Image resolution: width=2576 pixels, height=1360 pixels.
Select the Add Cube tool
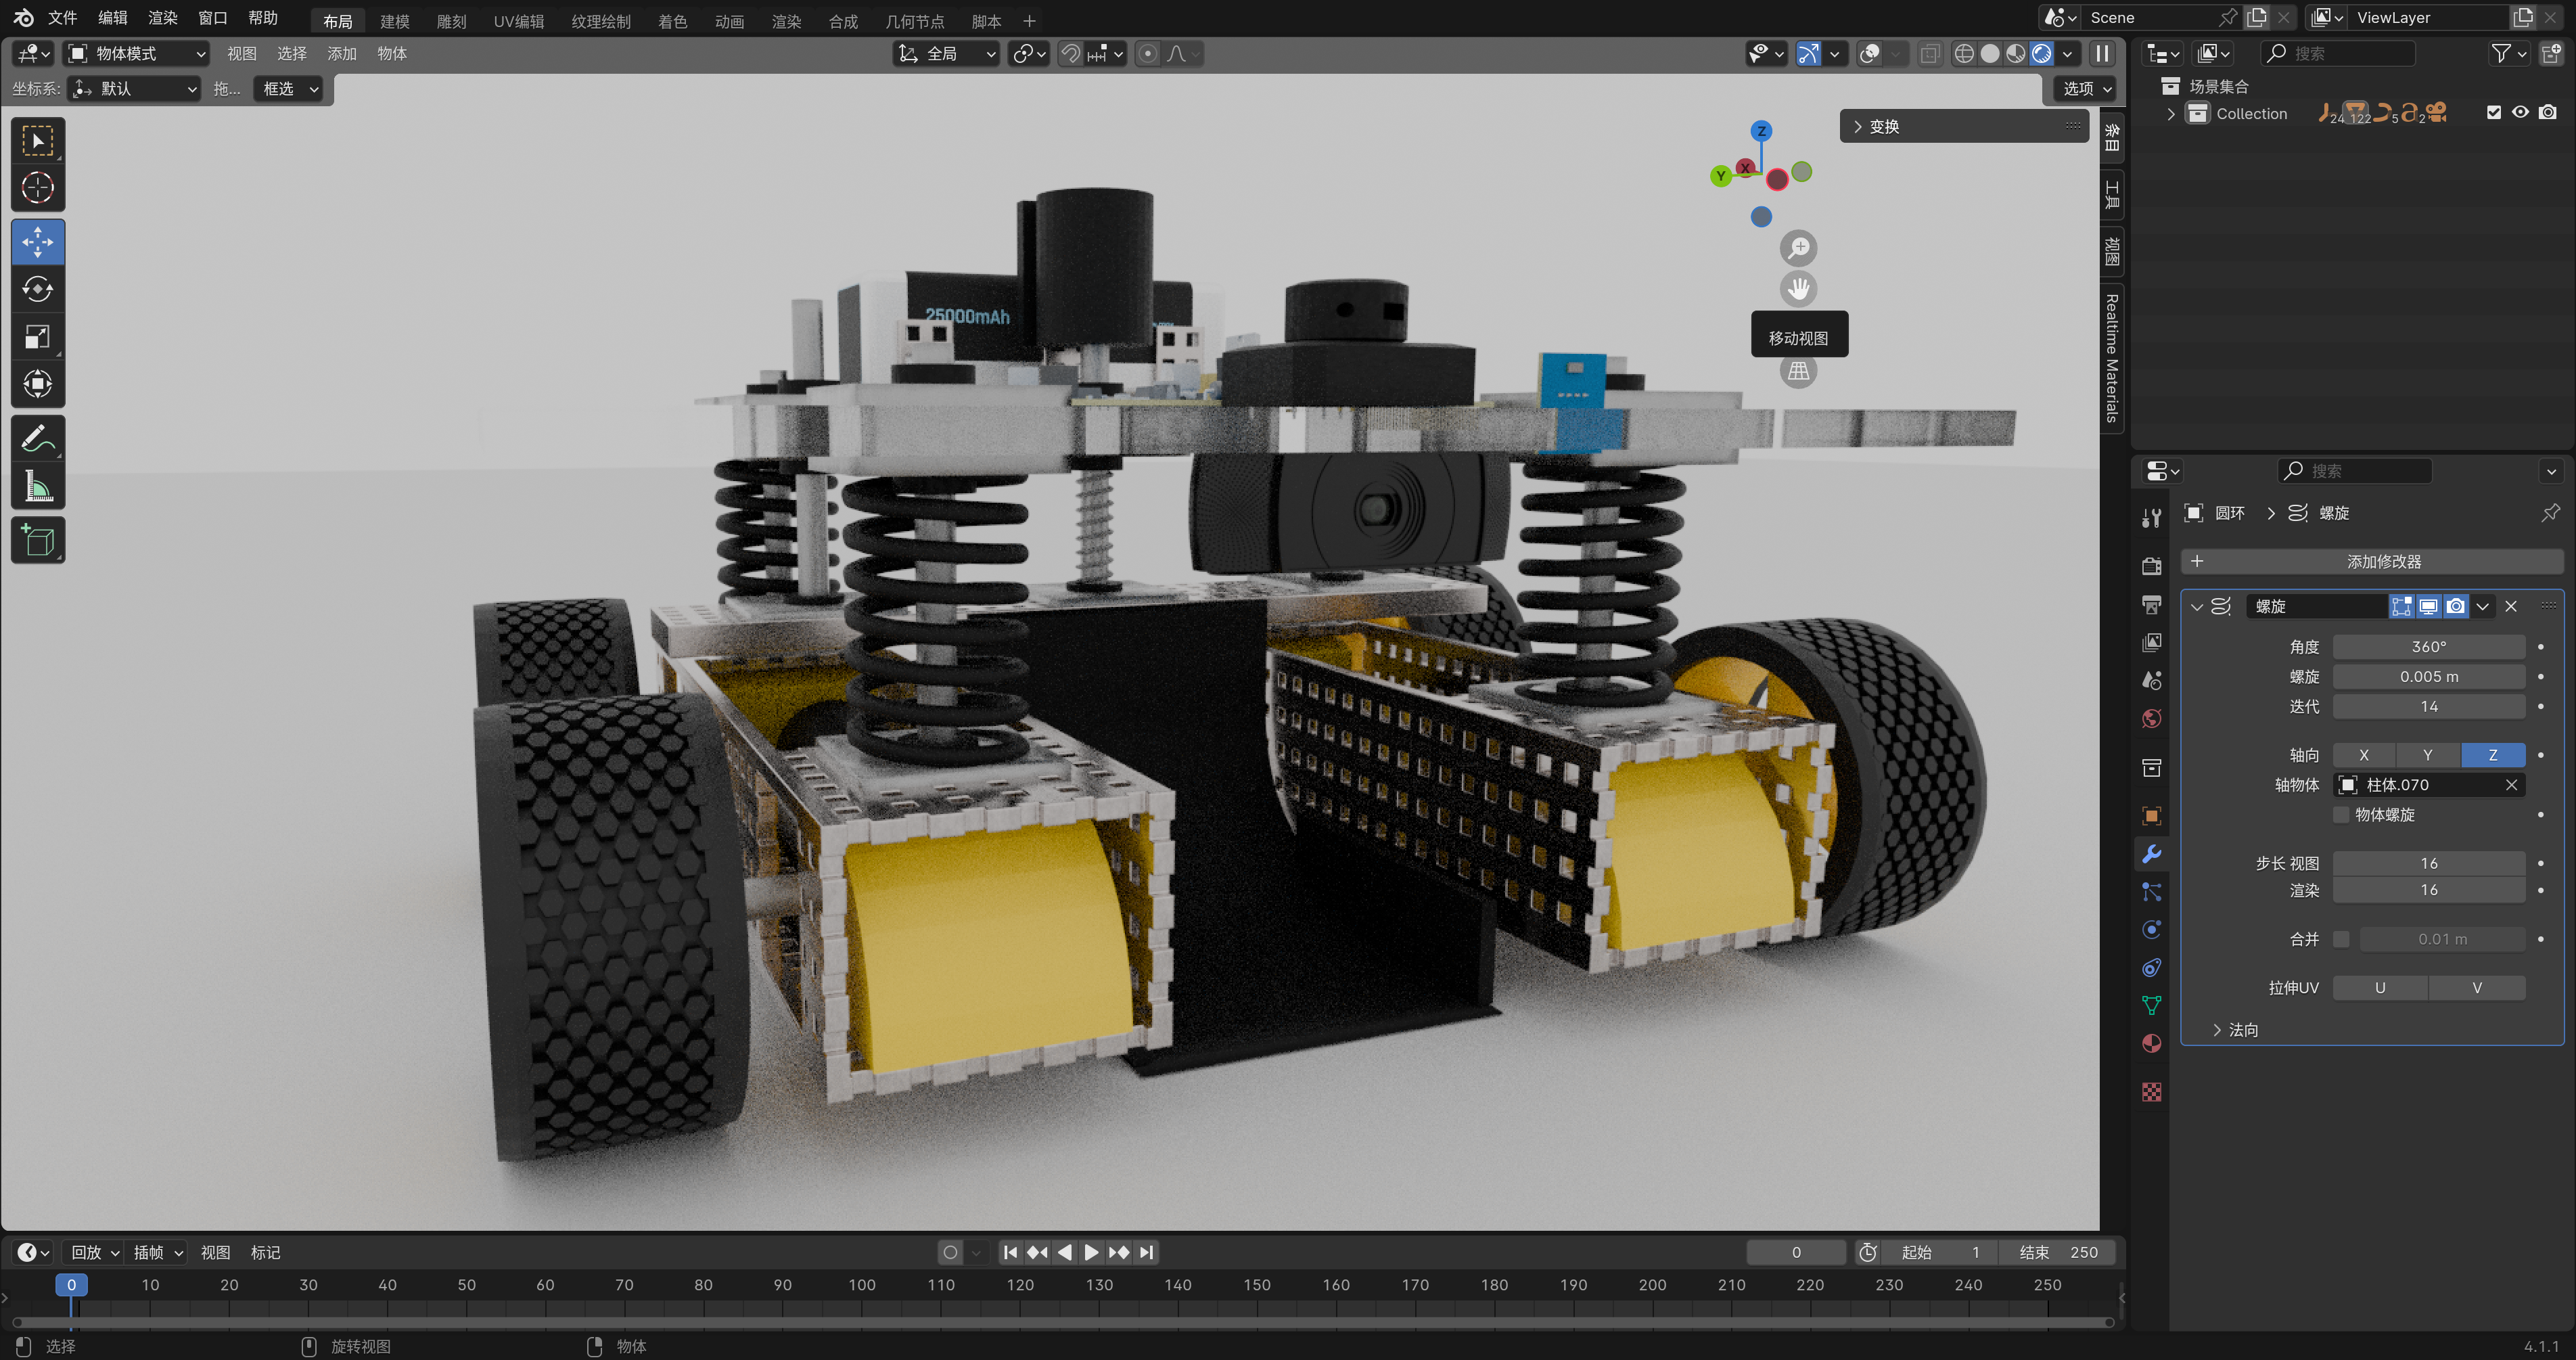[38, 540]
